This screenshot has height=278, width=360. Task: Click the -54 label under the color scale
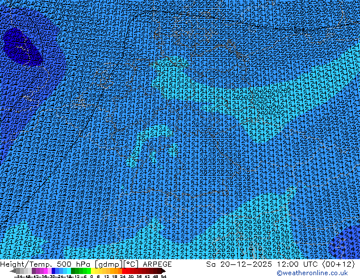tap(18, 276)
